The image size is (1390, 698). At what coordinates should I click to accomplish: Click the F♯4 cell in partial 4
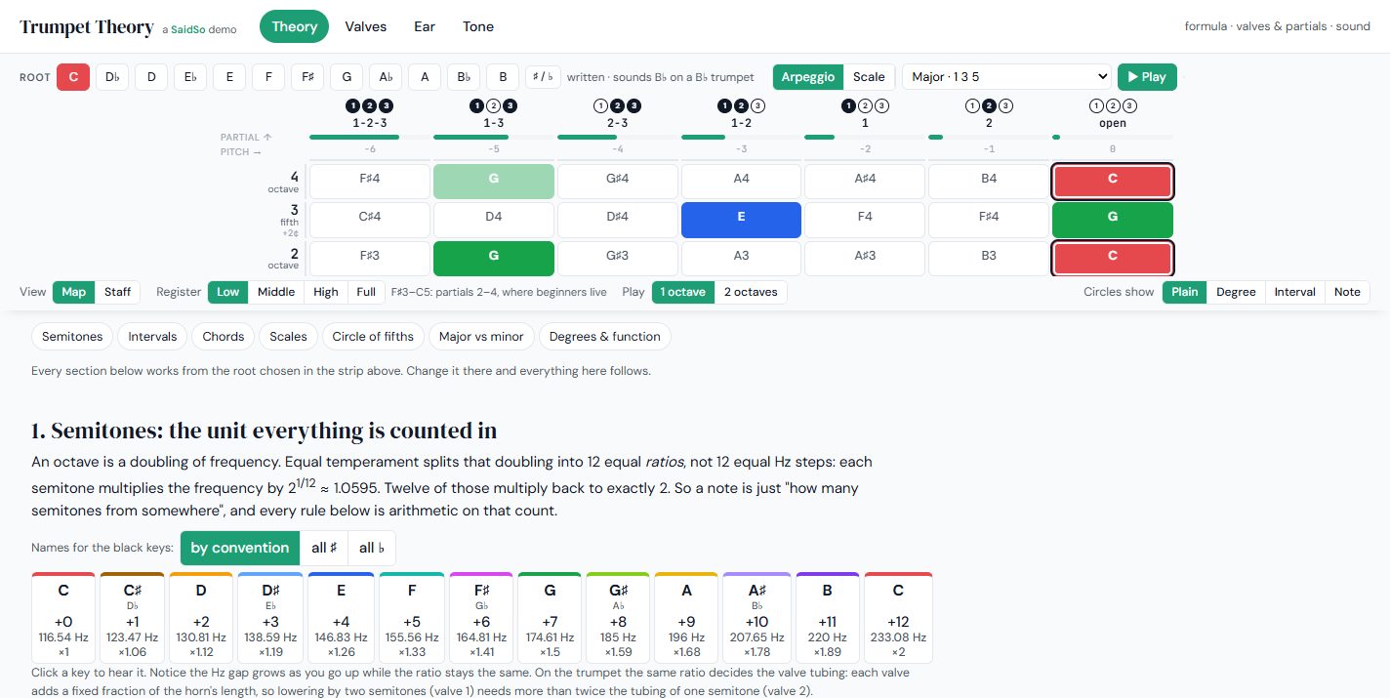coord(369,181)
